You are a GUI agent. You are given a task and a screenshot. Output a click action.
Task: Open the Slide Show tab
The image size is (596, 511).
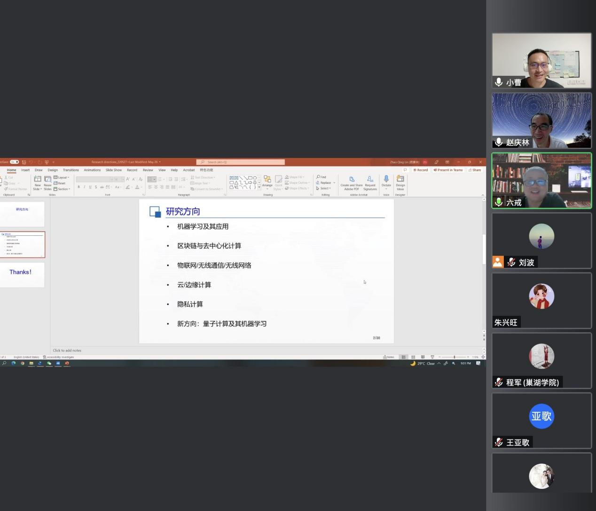(x=113, y=170)
